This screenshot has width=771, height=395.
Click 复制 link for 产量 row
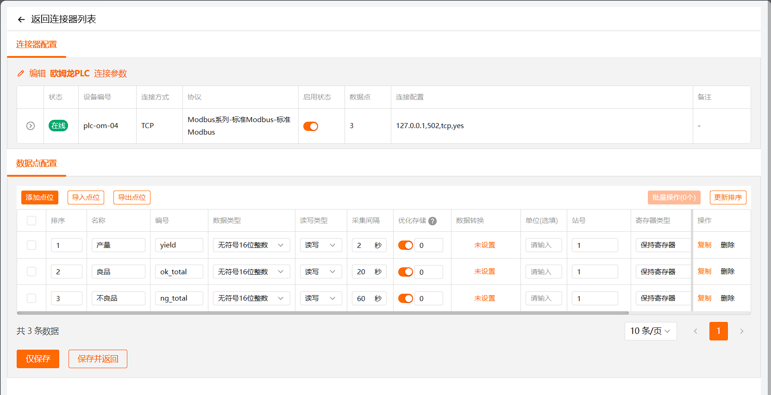[x=704, y=245]
